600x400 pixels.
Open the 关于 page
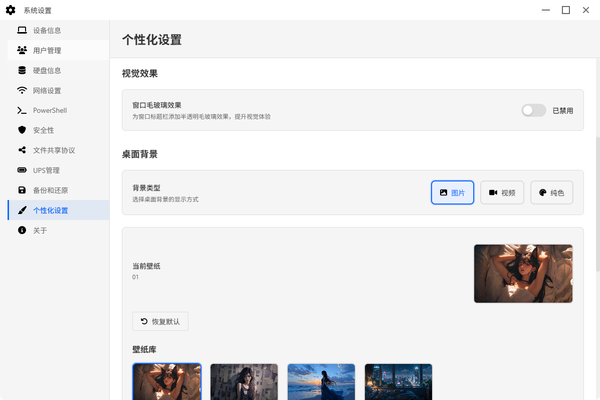[59, 230]
